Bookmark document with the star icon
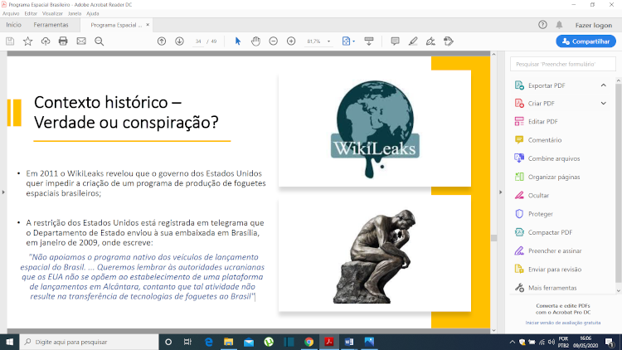The image size is (622, 350). (x=27, y=41)
